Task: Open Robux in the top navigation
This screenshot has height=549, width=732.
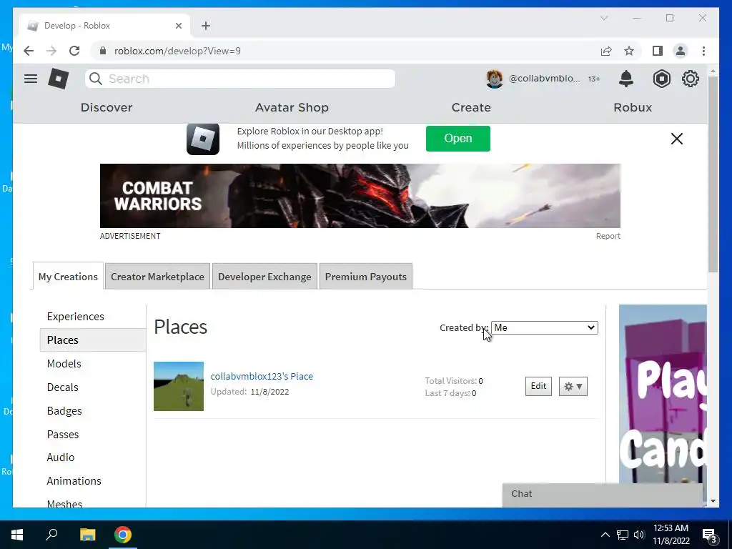Action: pyautogui.click(x=633, y=107)
